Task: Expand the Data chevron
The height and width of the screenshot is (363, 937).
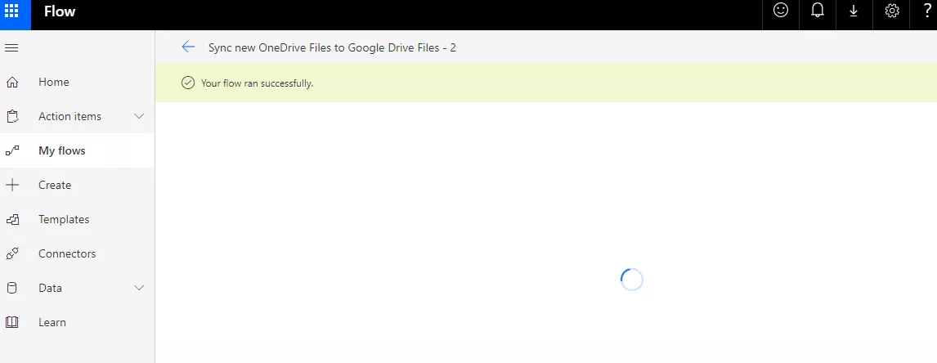Action: (x=139, y=288)
